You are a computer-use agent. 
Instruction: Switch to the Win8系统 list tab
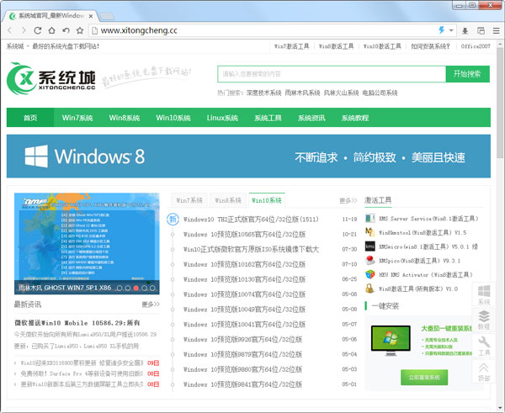tap(228, 200)
